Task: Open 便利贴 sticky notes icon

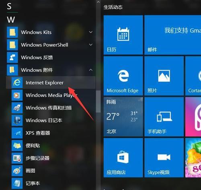Action: point(17,146)
